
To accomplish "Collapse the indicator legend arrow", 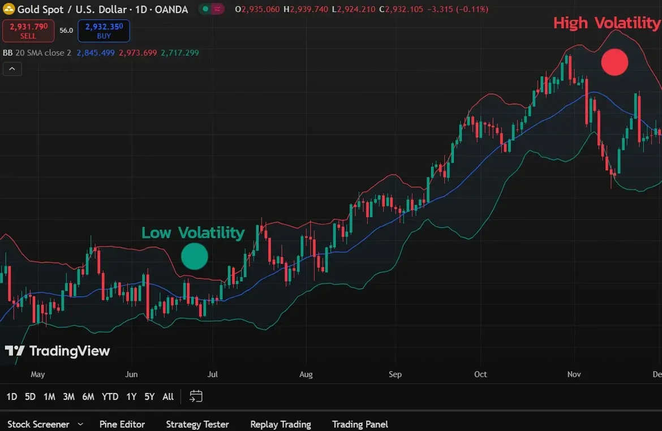I will tap(12, 69).
